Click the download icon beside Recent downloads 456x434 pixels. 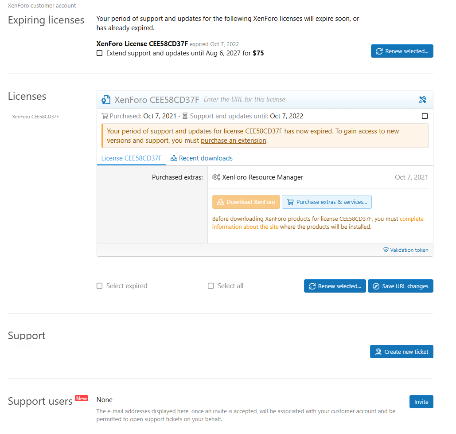pyautogui.click(x=174, y=158)
